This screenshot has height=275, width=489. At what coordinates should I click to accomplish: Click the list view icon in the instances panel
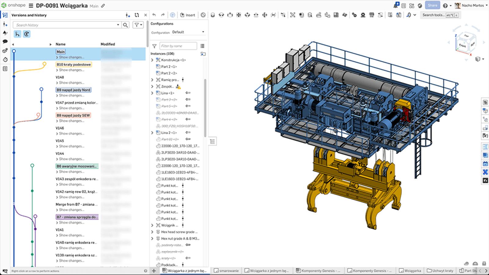[202, 46]
